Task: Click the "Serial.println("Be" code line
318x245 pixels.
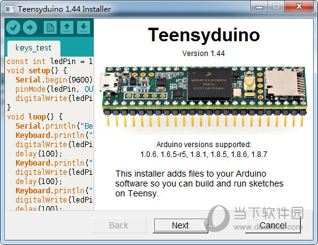Action: (54, 126)
